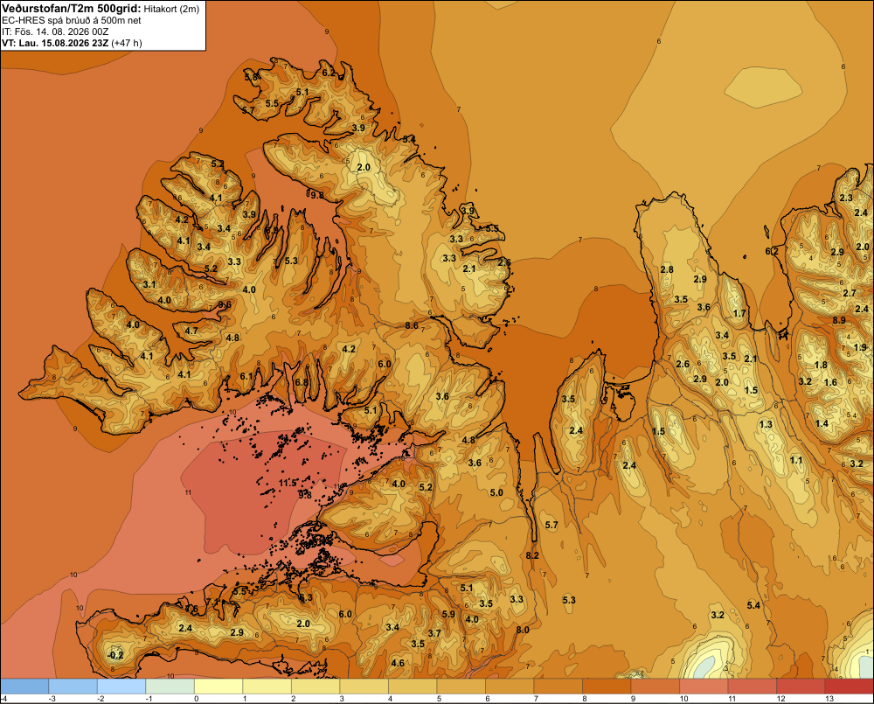Click the 5.8 temperature value
874x704 pixels.
coord(252,77)
